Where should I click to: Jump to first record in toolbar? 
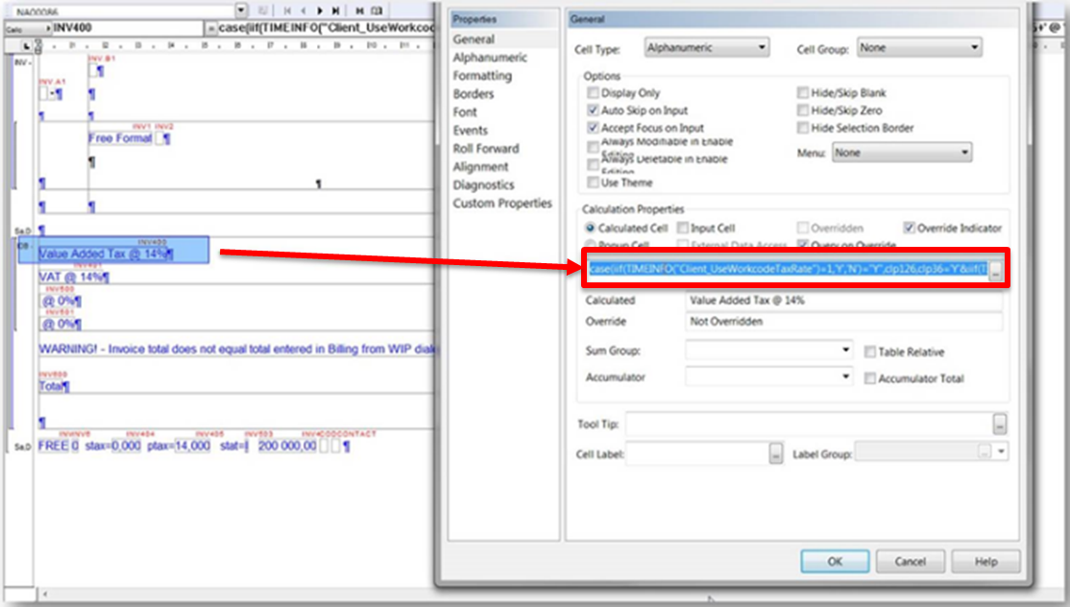[285, 11]
